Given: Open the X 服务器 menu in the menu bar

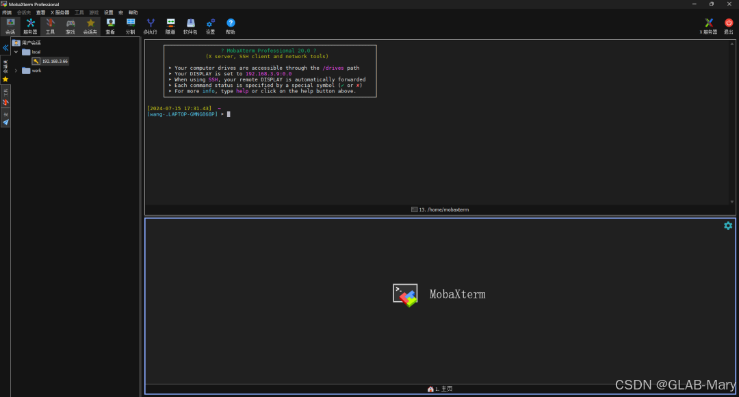Looking at the screenshot, I should click(60, 13).
